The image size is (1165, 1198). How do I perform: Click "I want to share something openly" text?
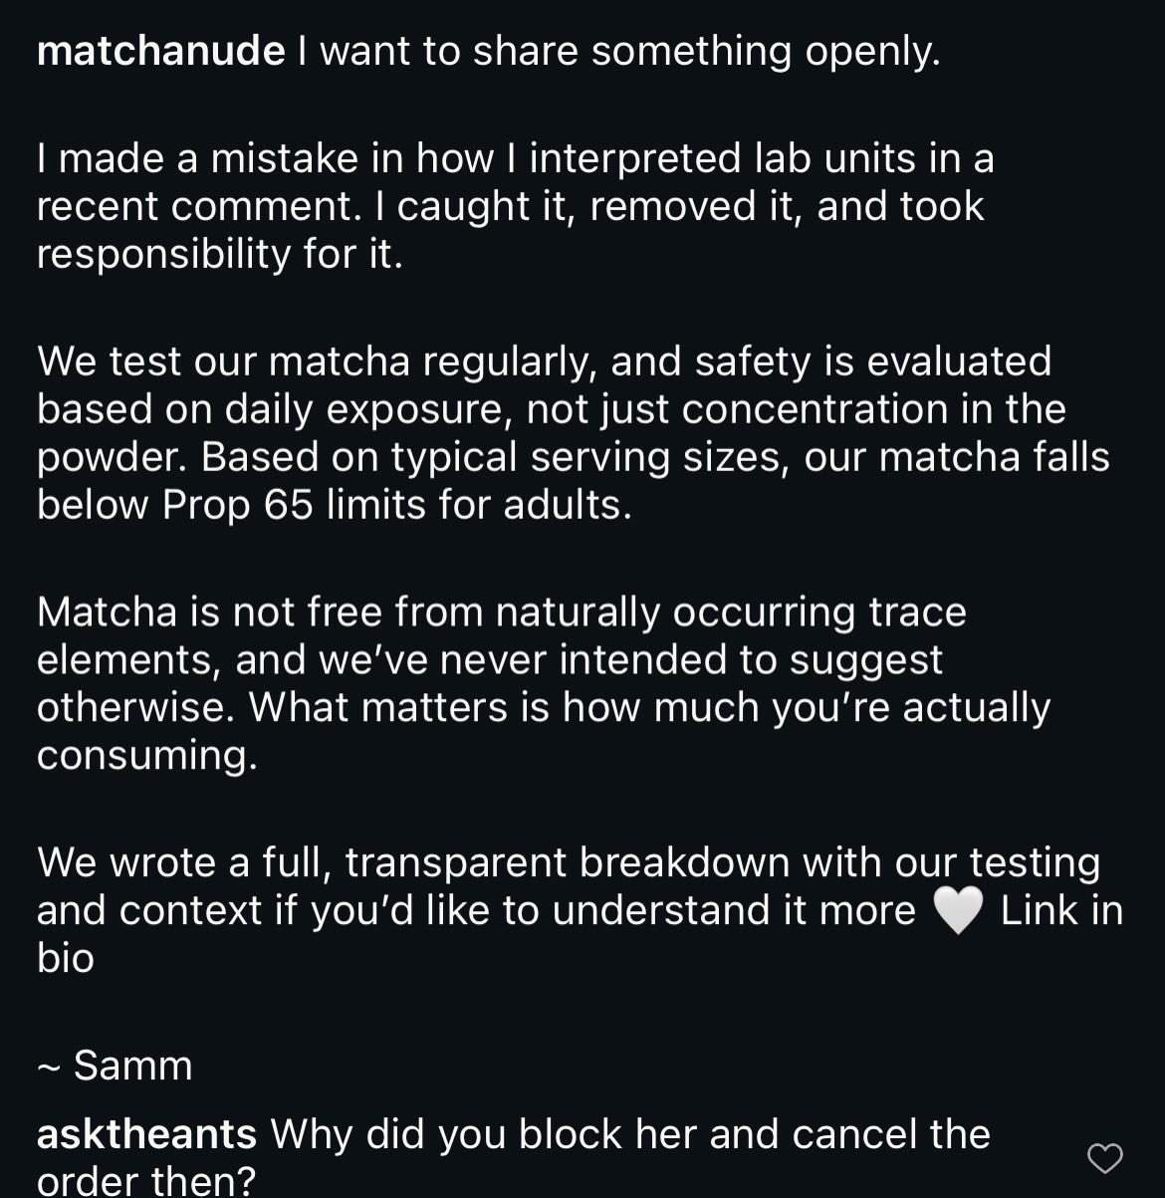coord(617,52)
